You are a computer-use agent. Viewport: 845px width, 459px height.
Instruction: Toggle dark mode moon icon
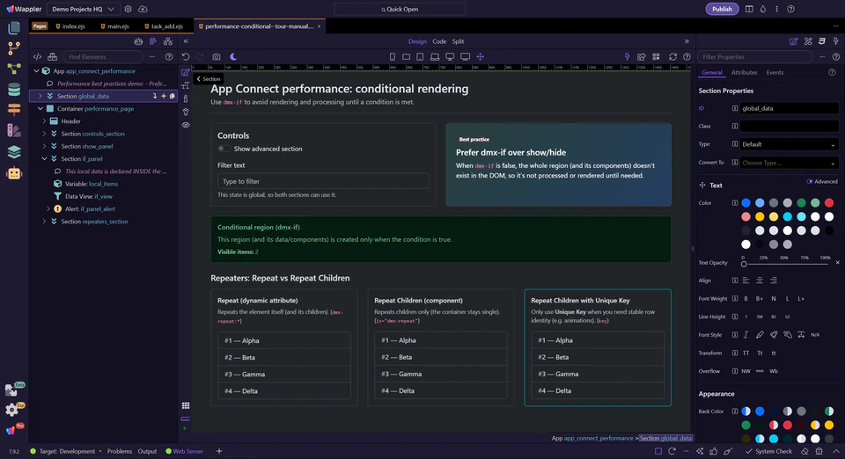(233, 56)
